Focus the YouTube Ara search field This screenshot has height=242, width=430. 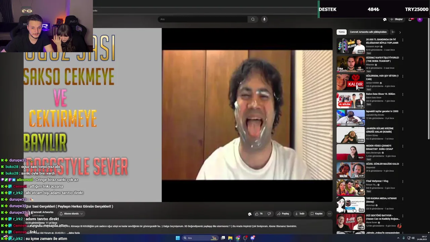[x=203, y=19]
